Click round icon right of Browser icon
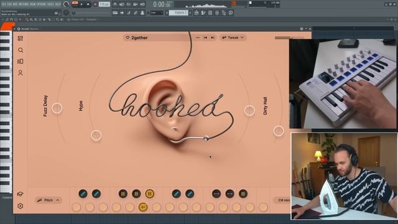Screen dimensions: 398x224 pos(231,12)
